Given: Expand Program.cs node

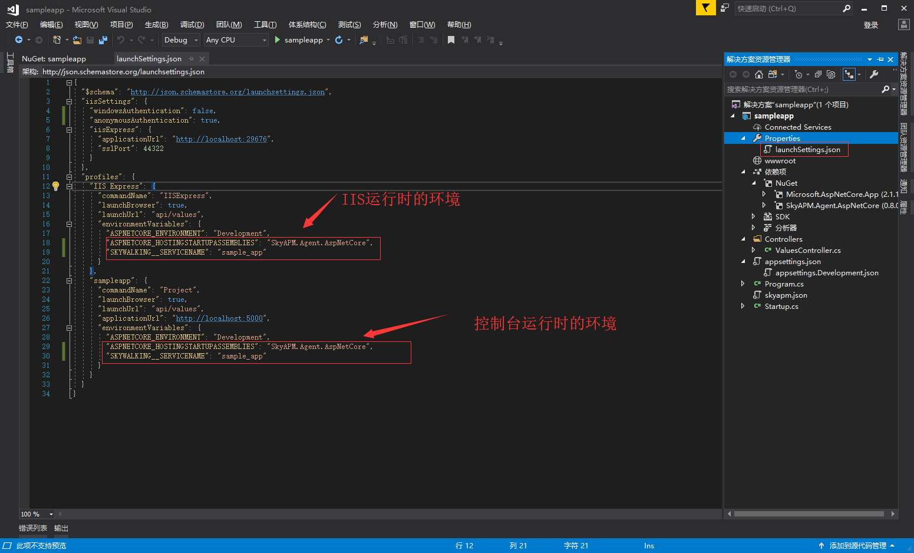Looking at the screenshot, I should [x=743, y=284].
